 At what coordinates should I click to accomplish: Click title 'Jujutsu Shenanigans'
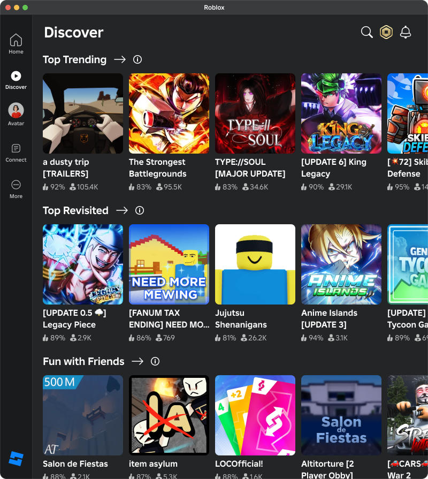pyautogui.click(x=241, y=318)
